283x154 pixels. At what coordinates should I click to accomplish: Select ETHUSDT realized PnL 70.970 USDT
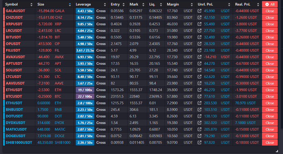coord(245,103)
